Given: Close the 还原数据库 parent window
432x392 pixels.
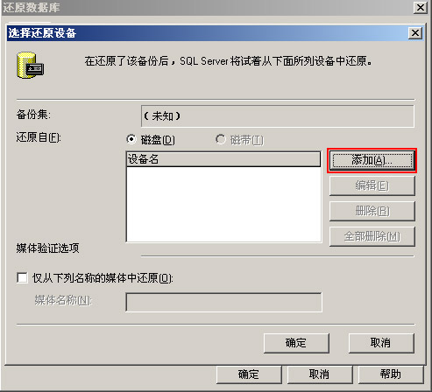Looking at the screenshot, I should point(421,7).
